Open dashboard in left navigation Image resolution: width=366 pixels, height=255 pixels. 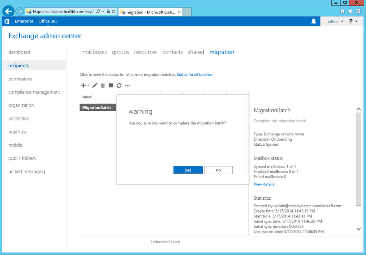coord(19,52)
